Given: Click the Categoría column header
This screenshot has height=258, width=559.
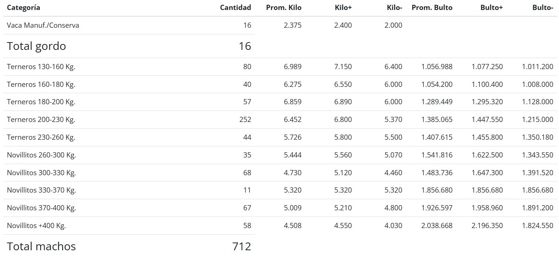Looking at the screenshot, I should tap(24, 8).
